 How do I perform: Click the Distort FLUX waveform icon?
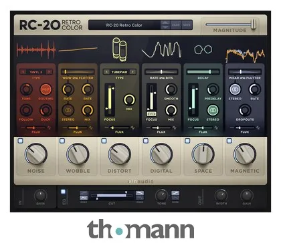[x=132, y=128]
